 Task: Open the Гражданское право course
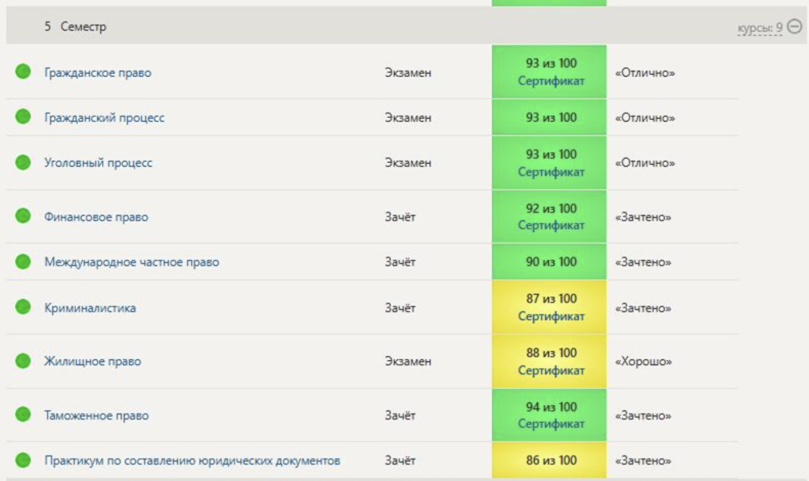click(98, 73)
